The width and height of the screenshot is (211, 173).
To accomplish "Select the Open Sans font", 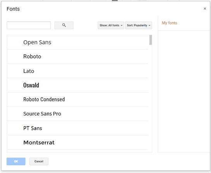I will [x=78, y=42].
